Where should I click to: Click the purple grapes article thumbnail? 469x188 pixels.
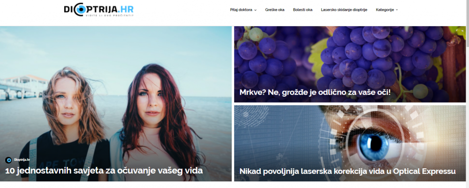tap(350, 64)
